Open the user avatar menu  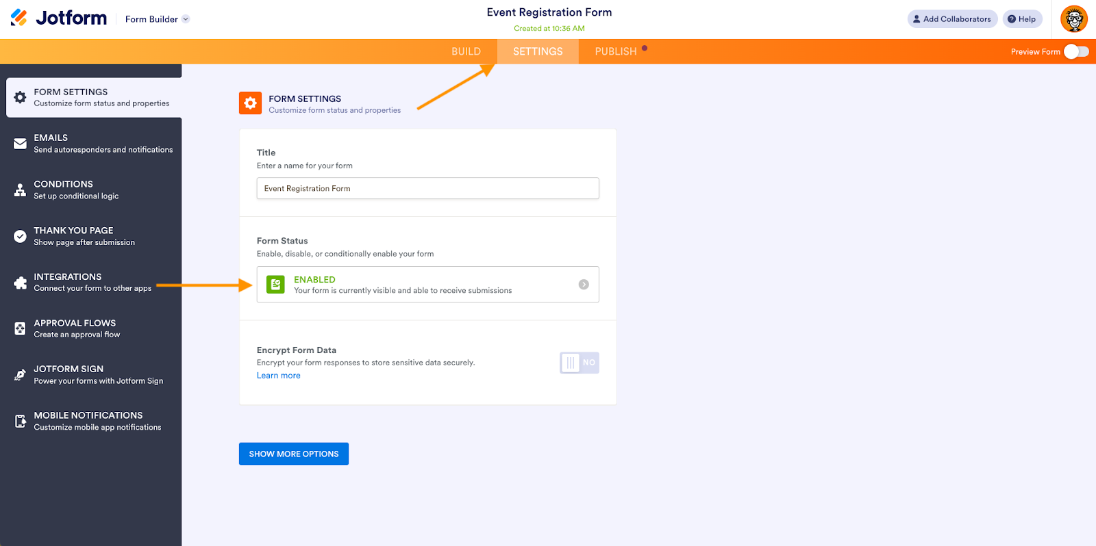tap(1074, 19)
